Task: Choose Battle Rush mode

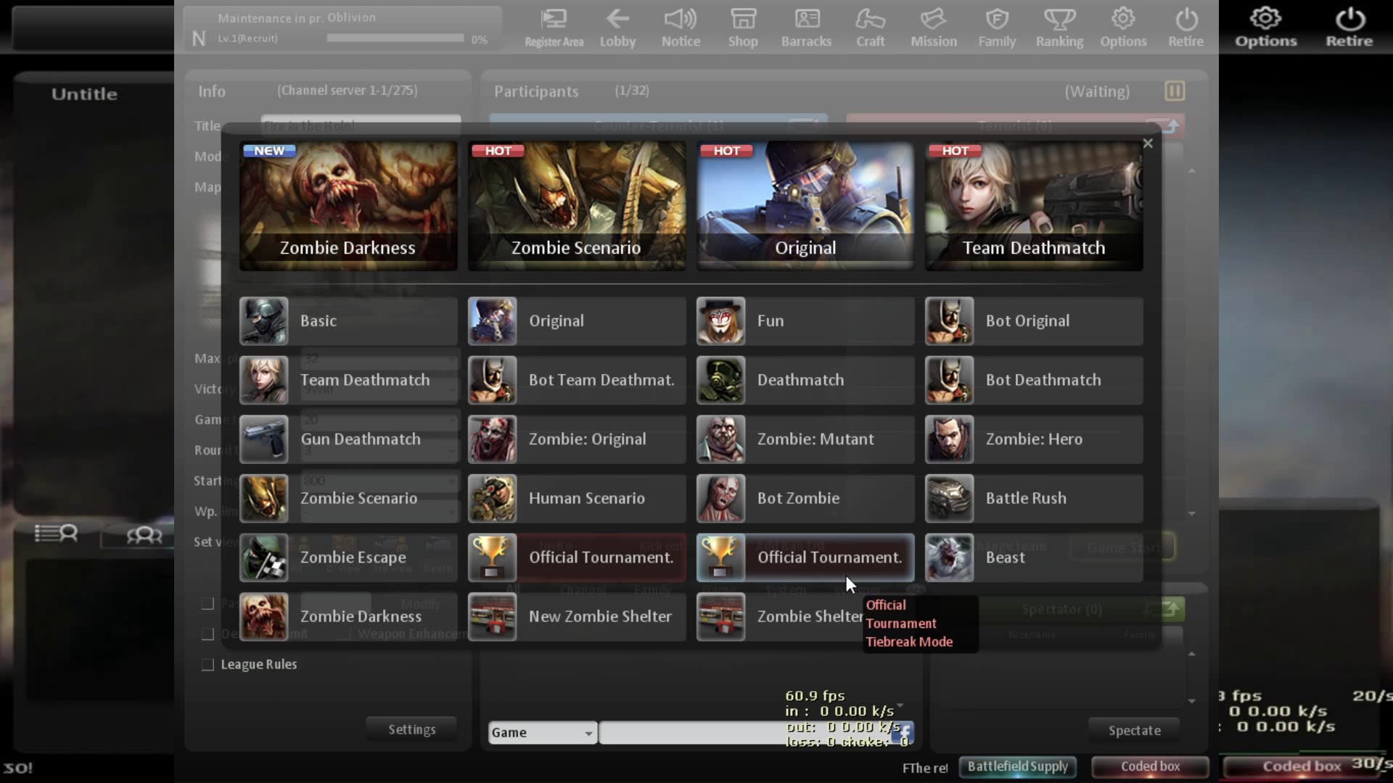Action: (1034, 498)
